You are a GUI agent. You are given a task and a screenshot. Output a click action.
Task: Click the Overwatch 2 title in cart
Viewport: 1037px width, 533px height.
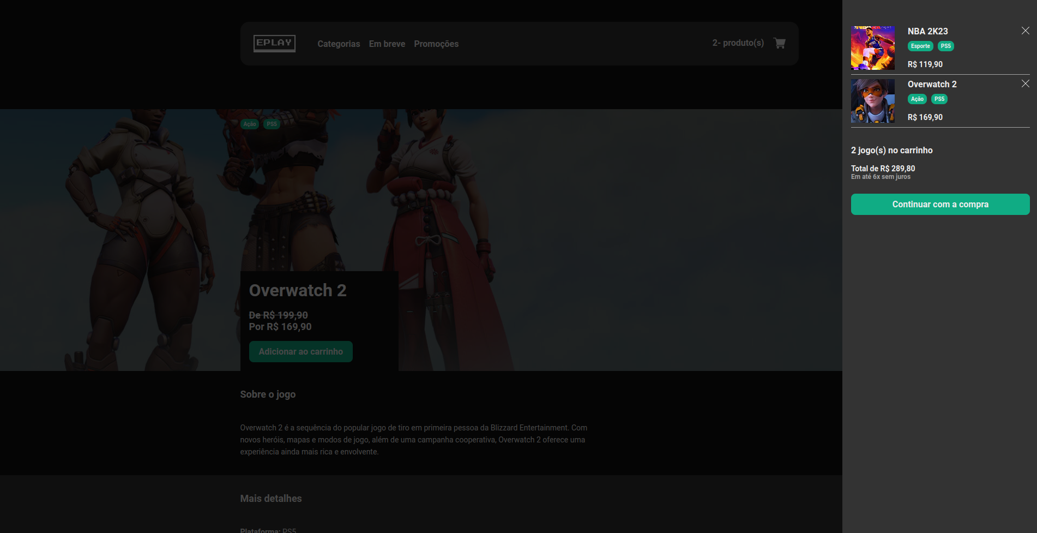click(x=932, y=85)
